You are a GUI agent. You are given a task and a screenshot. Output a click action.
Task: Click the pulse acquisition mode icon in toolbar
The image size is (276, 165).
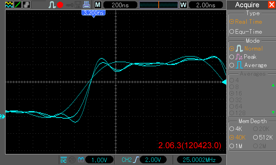click(52, 5)
